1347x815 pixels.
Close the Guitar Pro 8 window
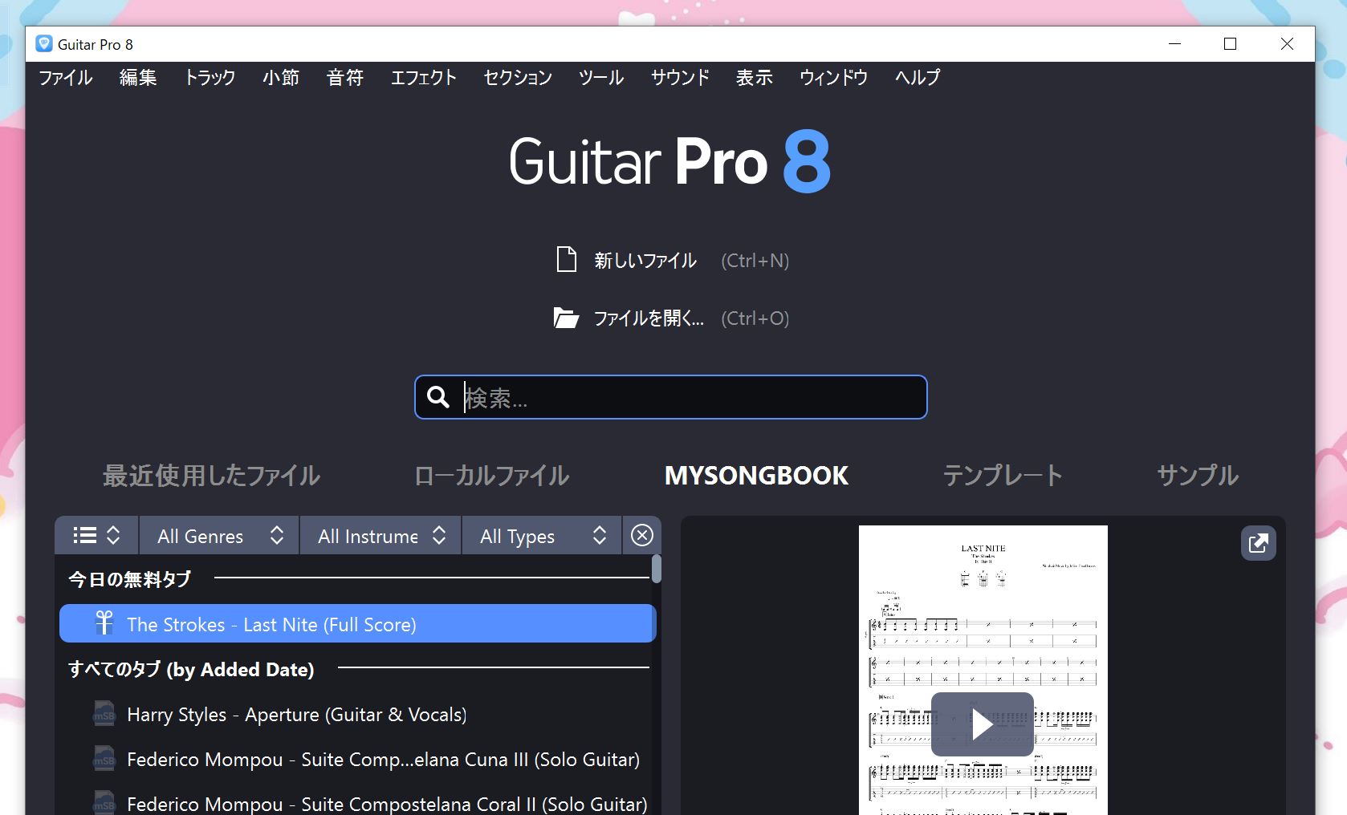(x=1287, y=44)
